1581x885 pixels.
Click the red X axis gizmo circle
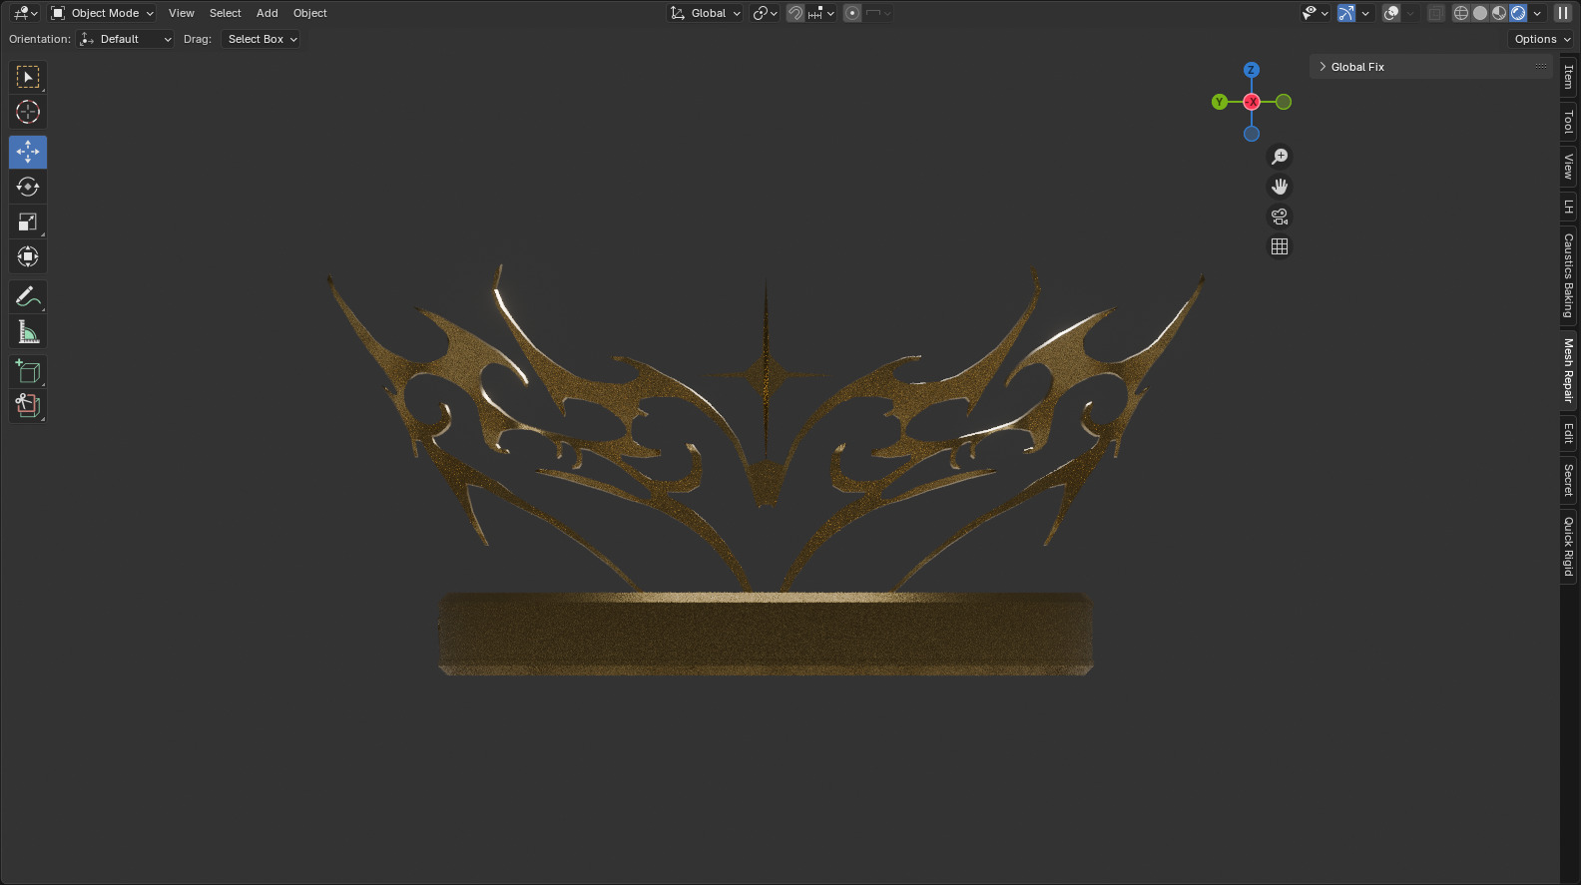pyautogui.click(x=1252, y=102)
